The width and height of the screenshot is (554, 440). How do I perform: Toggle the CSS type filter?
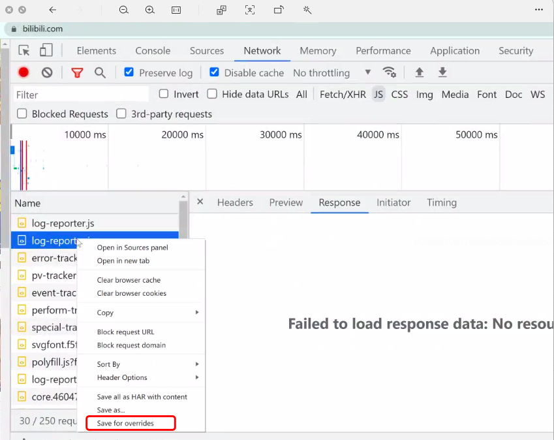tap(399, 95)
